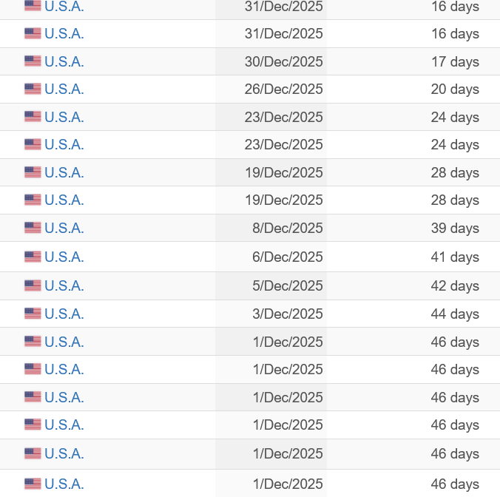Screen dimensions: 500x497
Task: Click the US flag in the 30/Dec/2025 row
Action: pos(33,61)
